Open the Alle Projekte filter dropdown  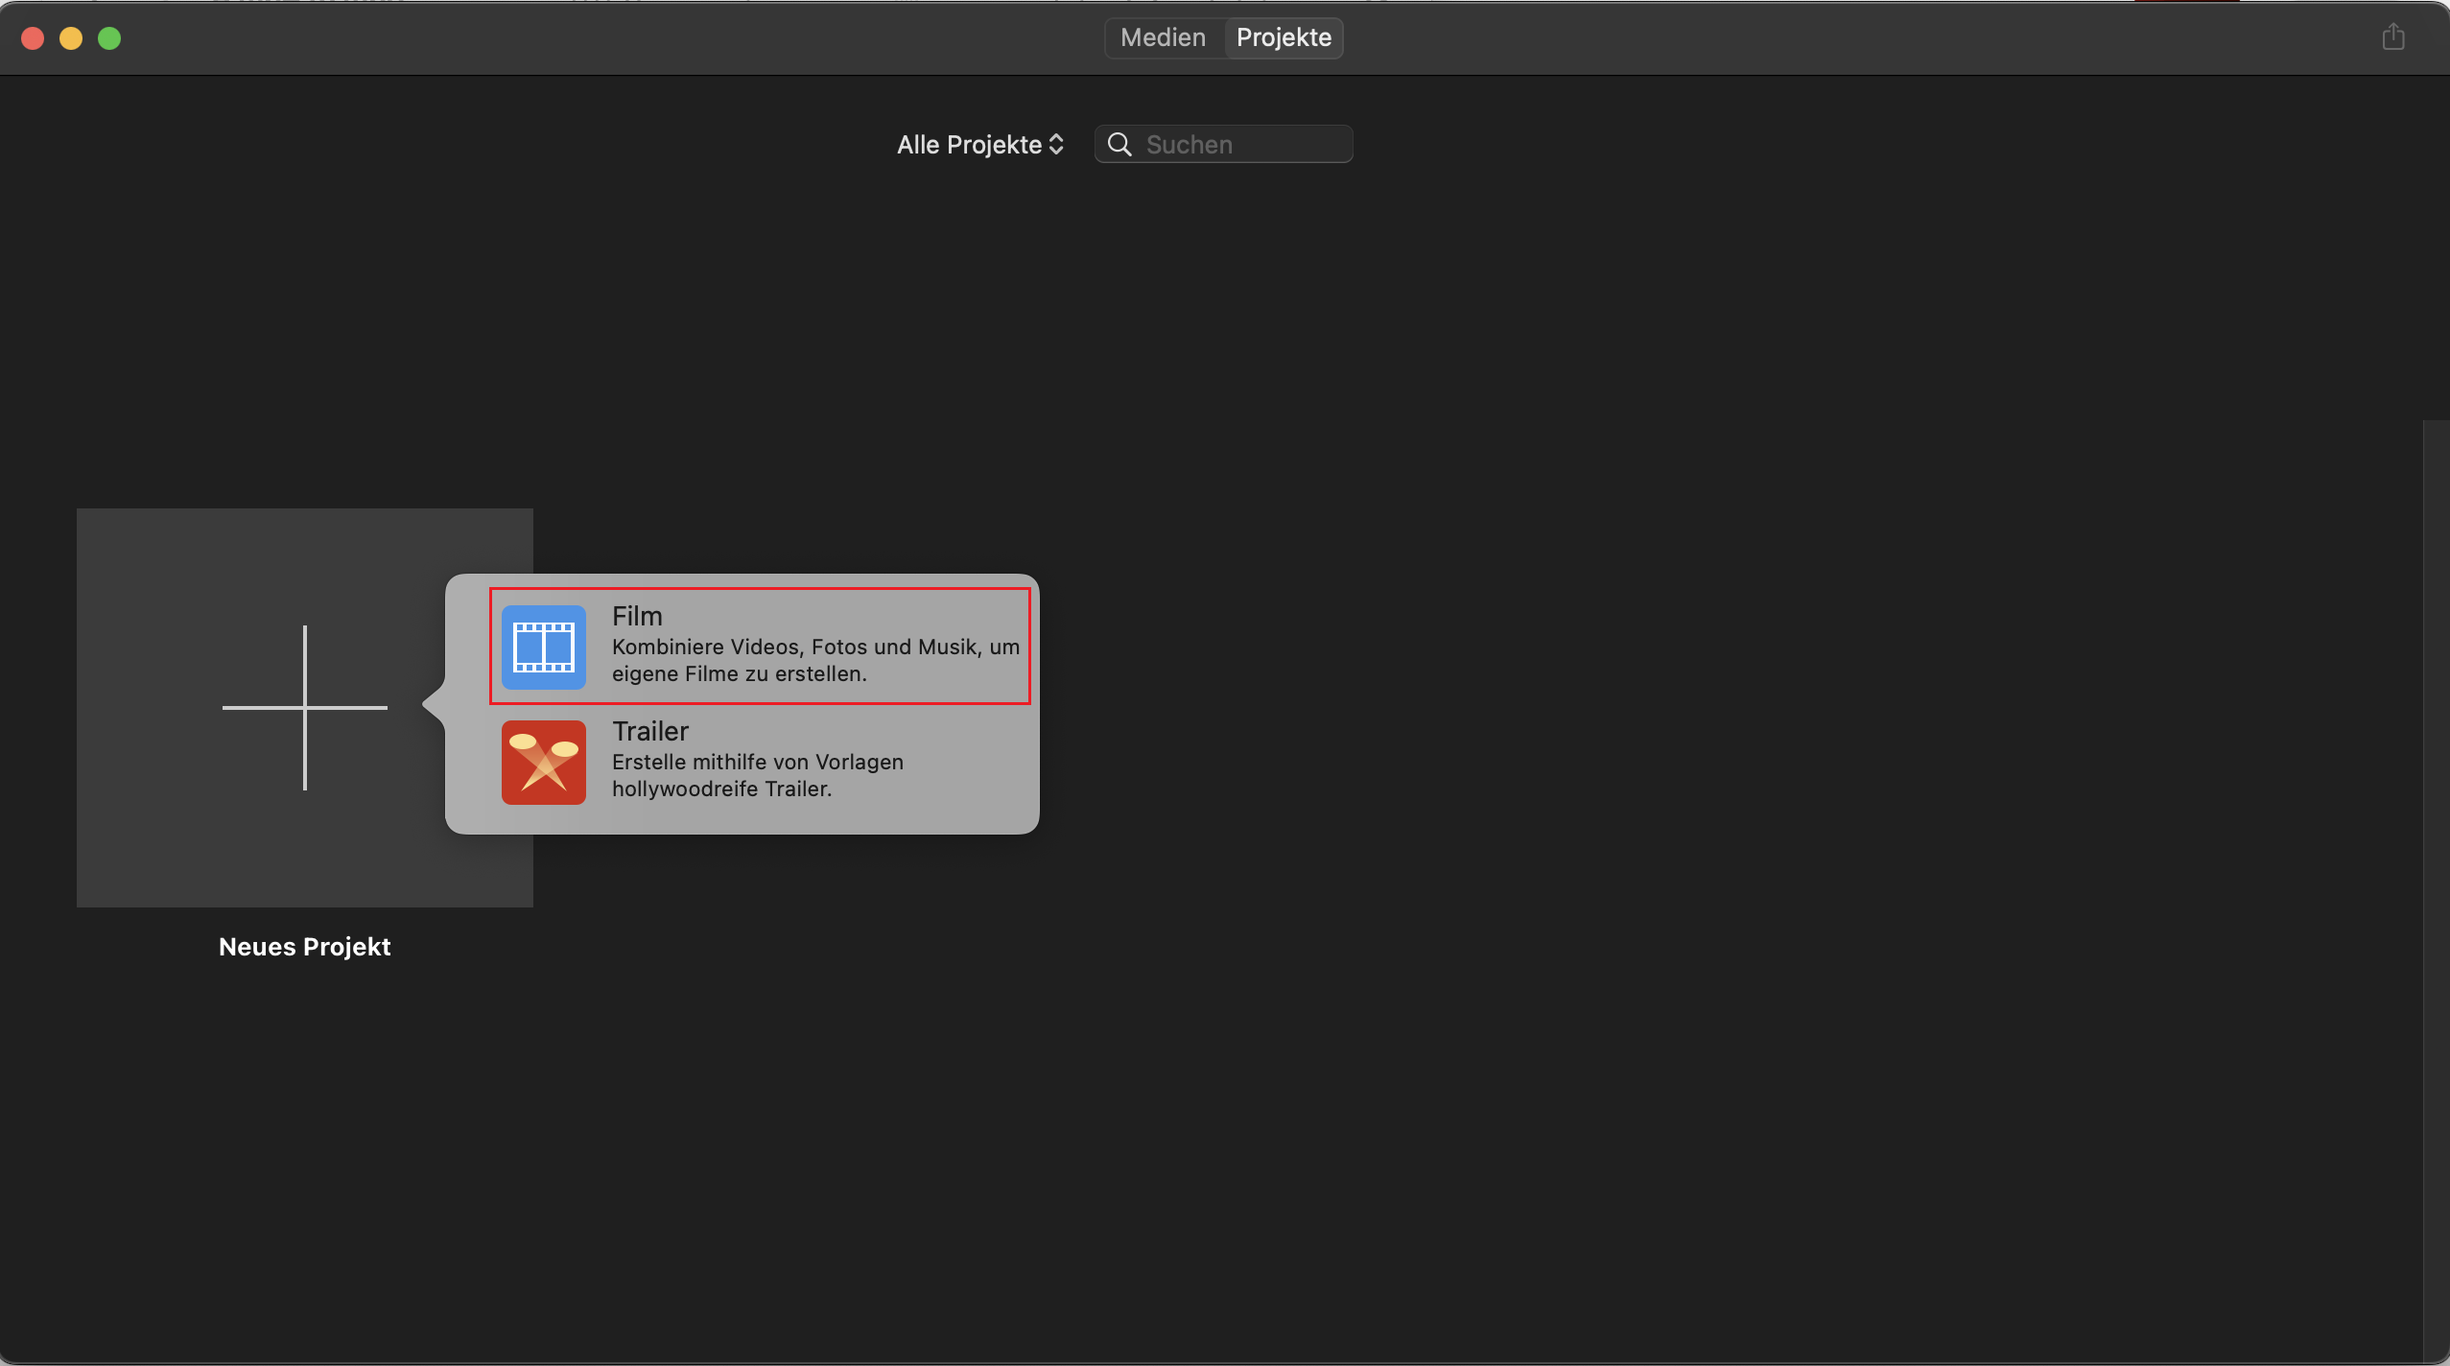click(969, 145)
